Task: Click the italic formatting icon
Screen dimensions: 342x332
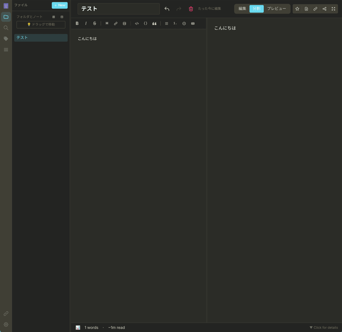Action: tap(86, 24)
